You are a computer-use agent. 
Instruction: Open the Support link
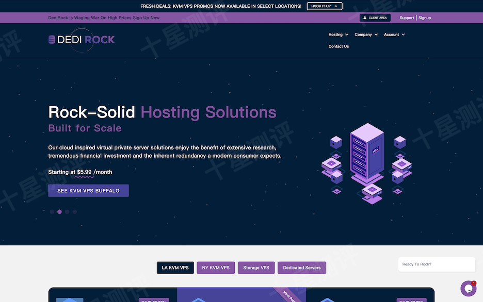tap(407, 18)
